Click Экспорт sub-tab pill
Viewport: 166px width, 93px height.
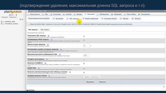(136, 19)
